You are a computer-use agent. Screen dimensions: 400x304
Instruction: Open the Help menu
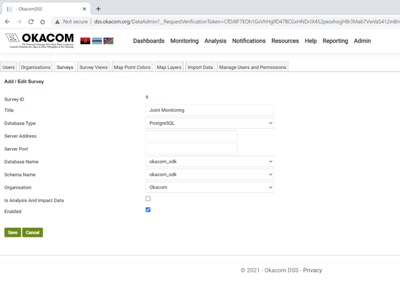point(311,41)
